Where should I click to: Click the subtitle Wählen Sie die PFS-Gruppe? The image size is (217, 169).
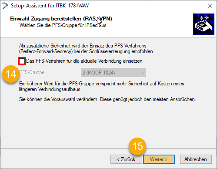click(63, 25)
